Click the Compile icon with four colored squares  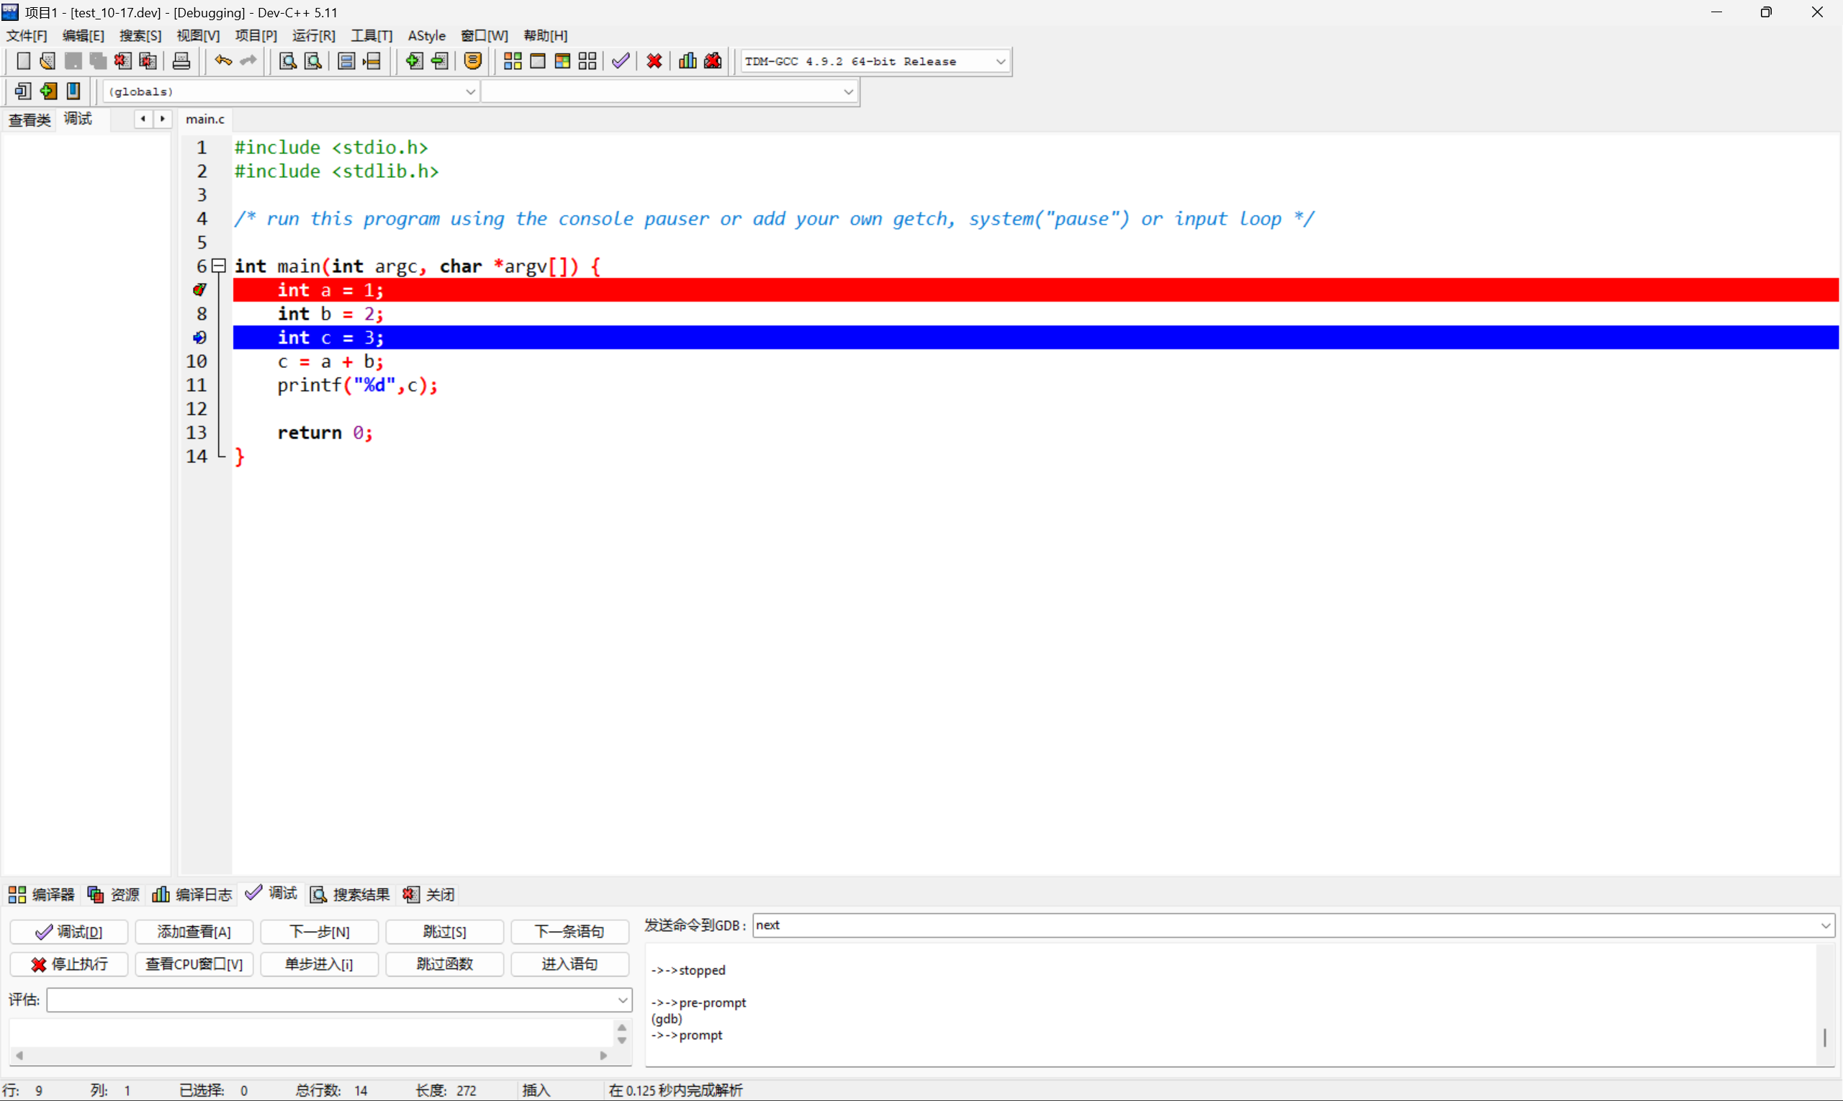pyautogui.click(x=513, y=60)
